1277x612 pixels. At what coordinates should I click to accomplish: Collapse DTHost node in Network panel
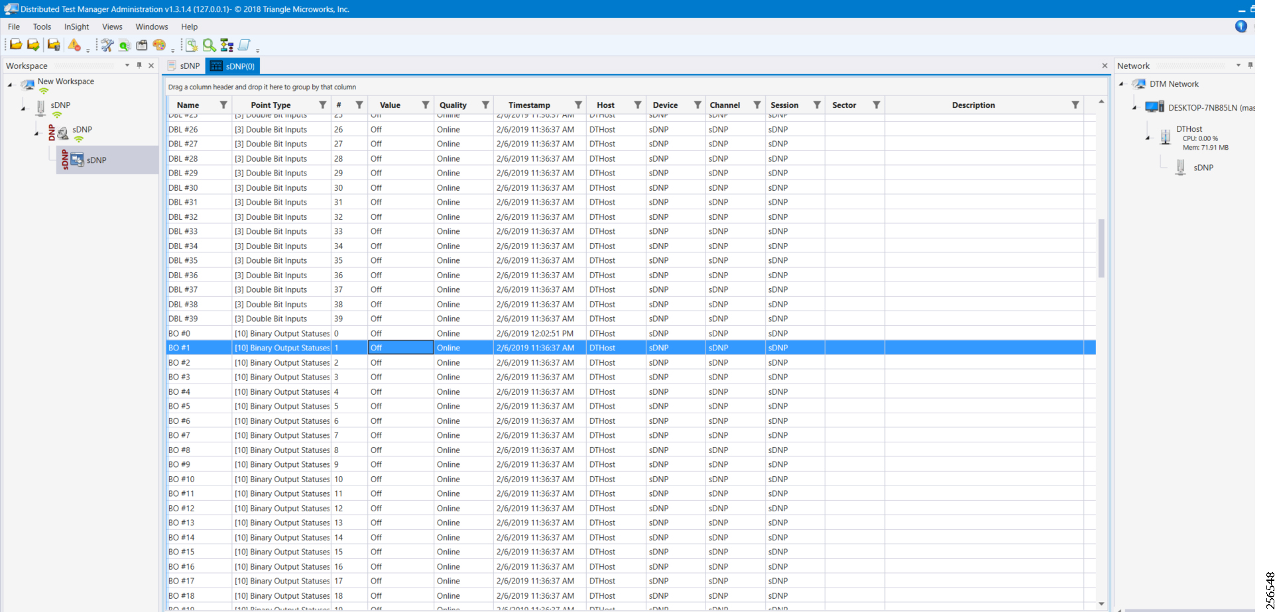[1148, 138]
